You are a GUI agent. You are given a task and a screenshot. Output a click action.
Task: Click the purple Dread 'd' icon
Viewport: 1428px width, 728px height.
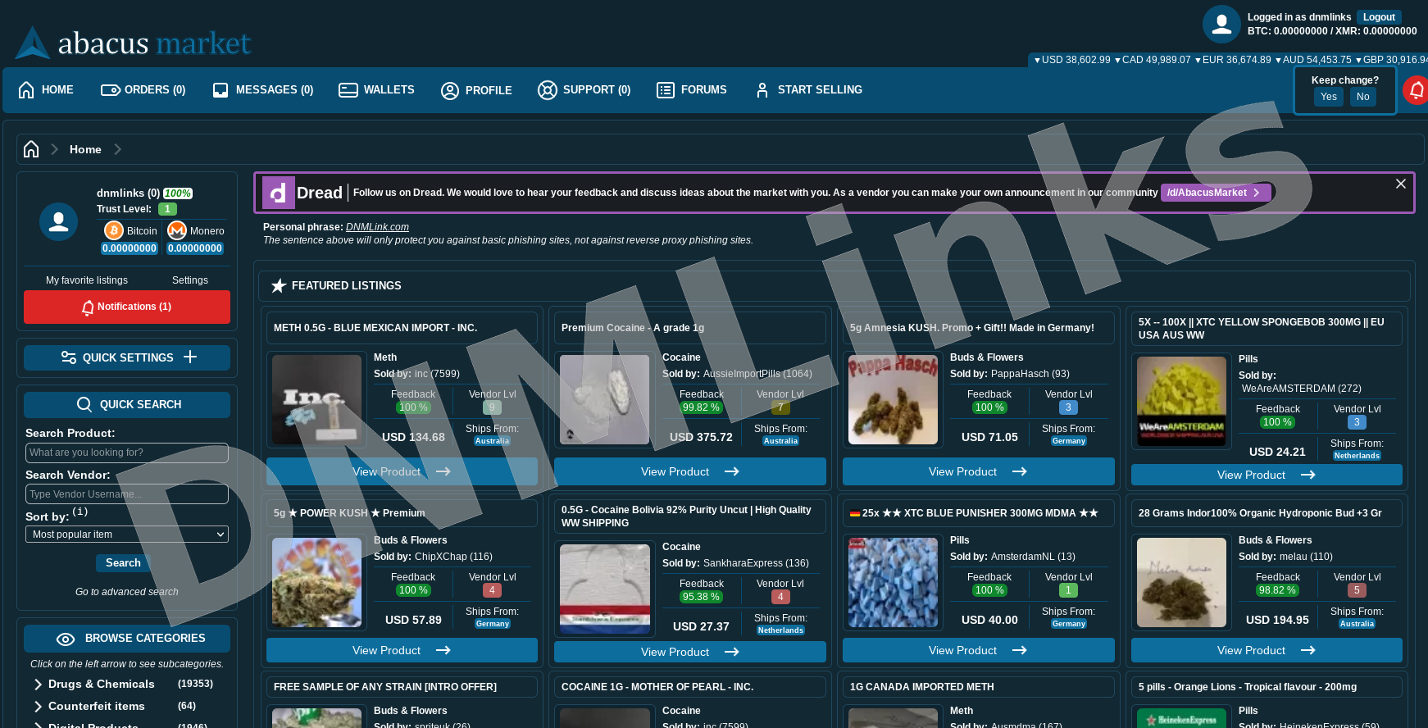[x=278, y=193]
